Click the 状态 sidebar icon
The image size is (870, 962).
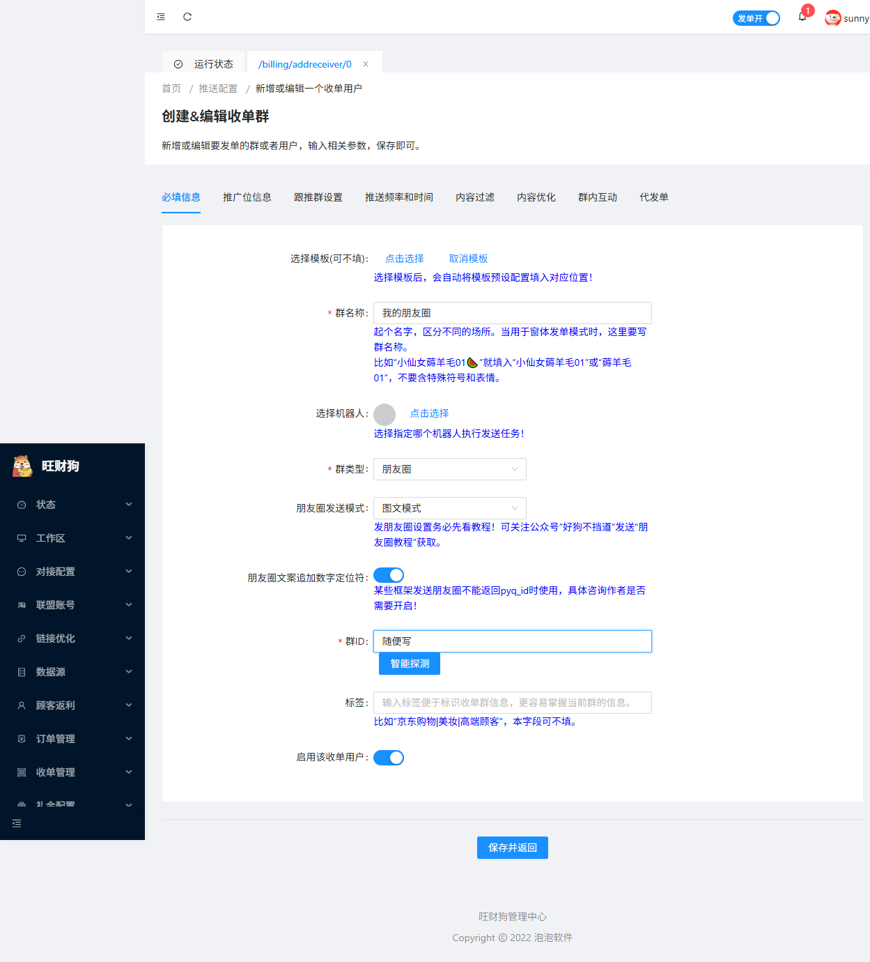point(22,505)
